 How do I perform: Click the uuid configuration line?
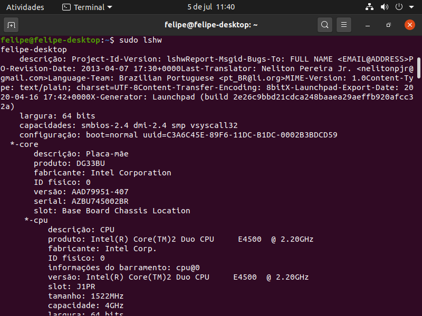[x=178, y=135]
